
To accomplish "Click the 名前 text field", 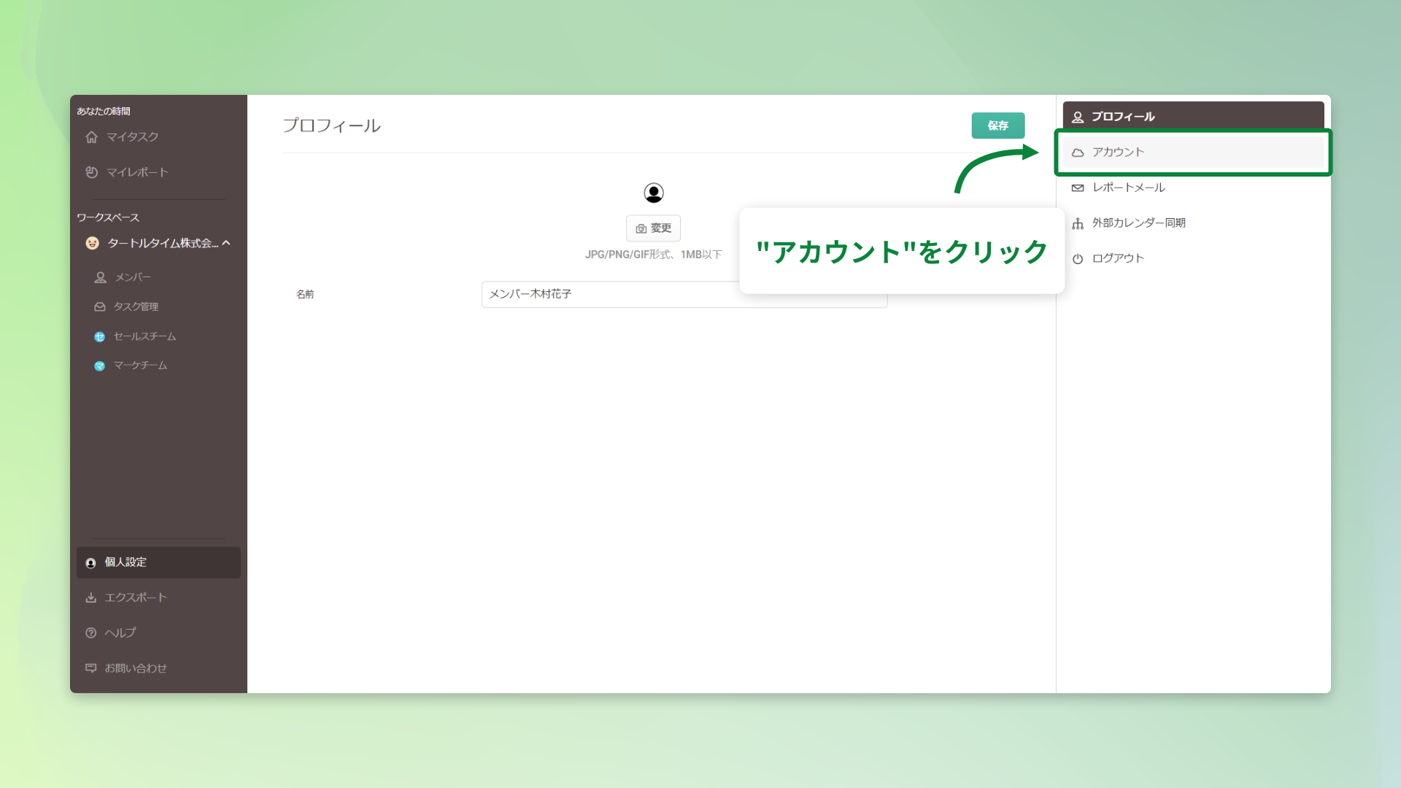I will click(684, 294).
